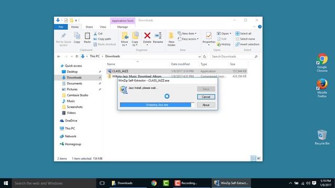
Task: Click the Task View taskbar icon
Action: click(x=102, y=183)
